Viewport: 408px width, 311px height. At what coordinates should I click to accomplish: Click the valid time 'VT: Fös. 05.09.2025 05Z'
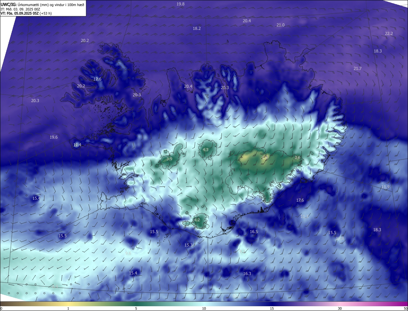(x=19, y=14)
